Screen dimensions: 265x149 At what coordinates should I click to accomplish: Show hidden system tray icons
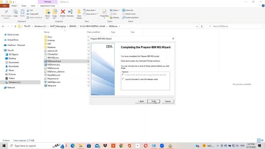218,146
